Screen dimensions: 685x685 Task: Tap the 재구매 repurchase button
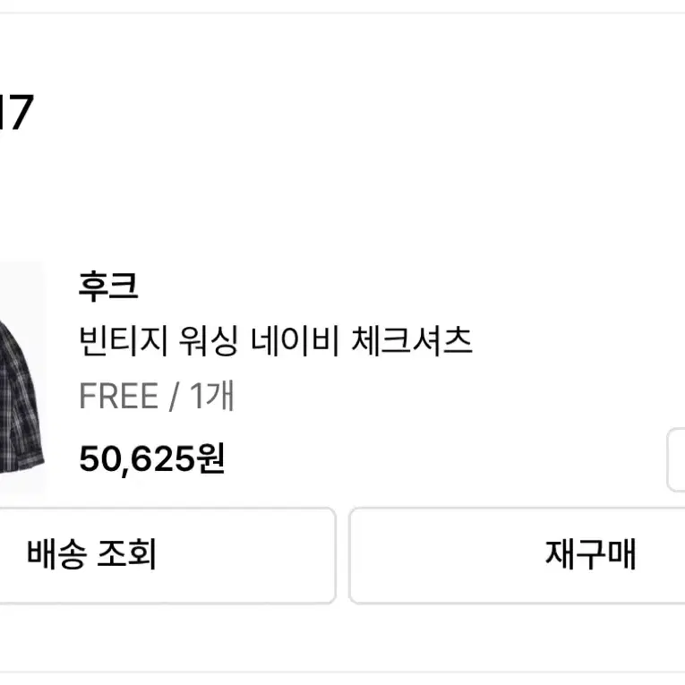point(518,556)
